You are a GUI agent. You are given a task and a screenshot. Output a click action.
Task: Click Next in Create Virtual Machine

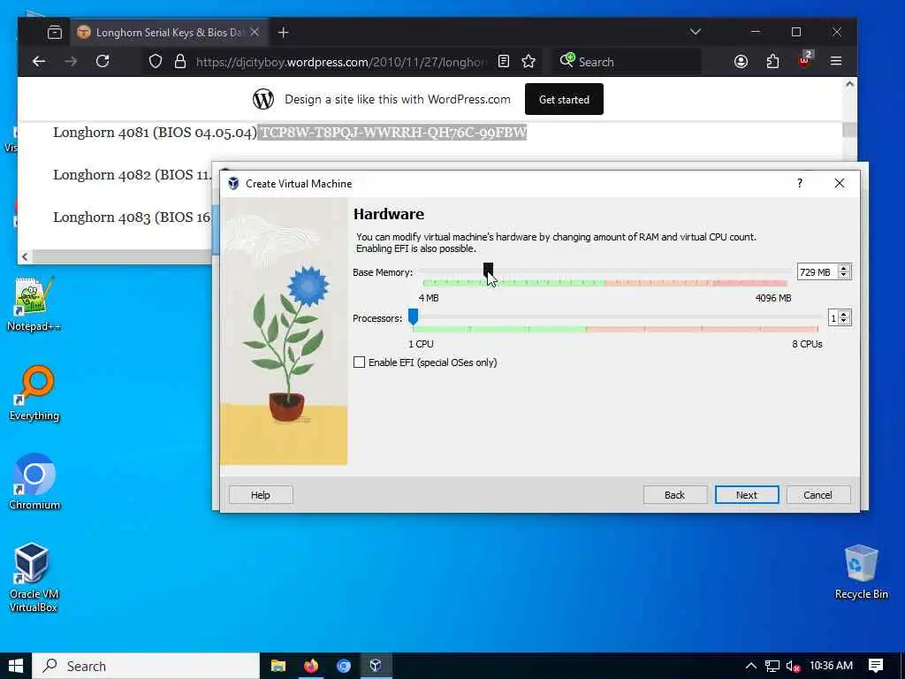coord(747,495)
